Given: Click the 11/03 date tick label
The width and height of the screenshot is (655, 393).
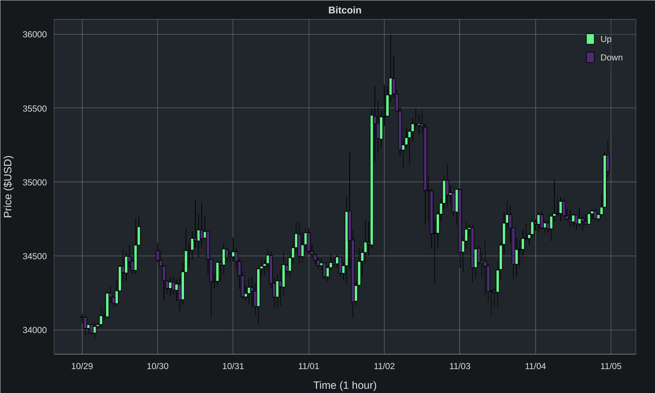Looking at the screenshot, I should tap(460, 366).
